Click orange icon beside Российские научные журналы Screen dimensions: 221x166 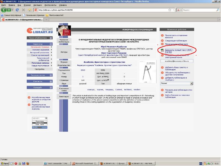(29, 97)
